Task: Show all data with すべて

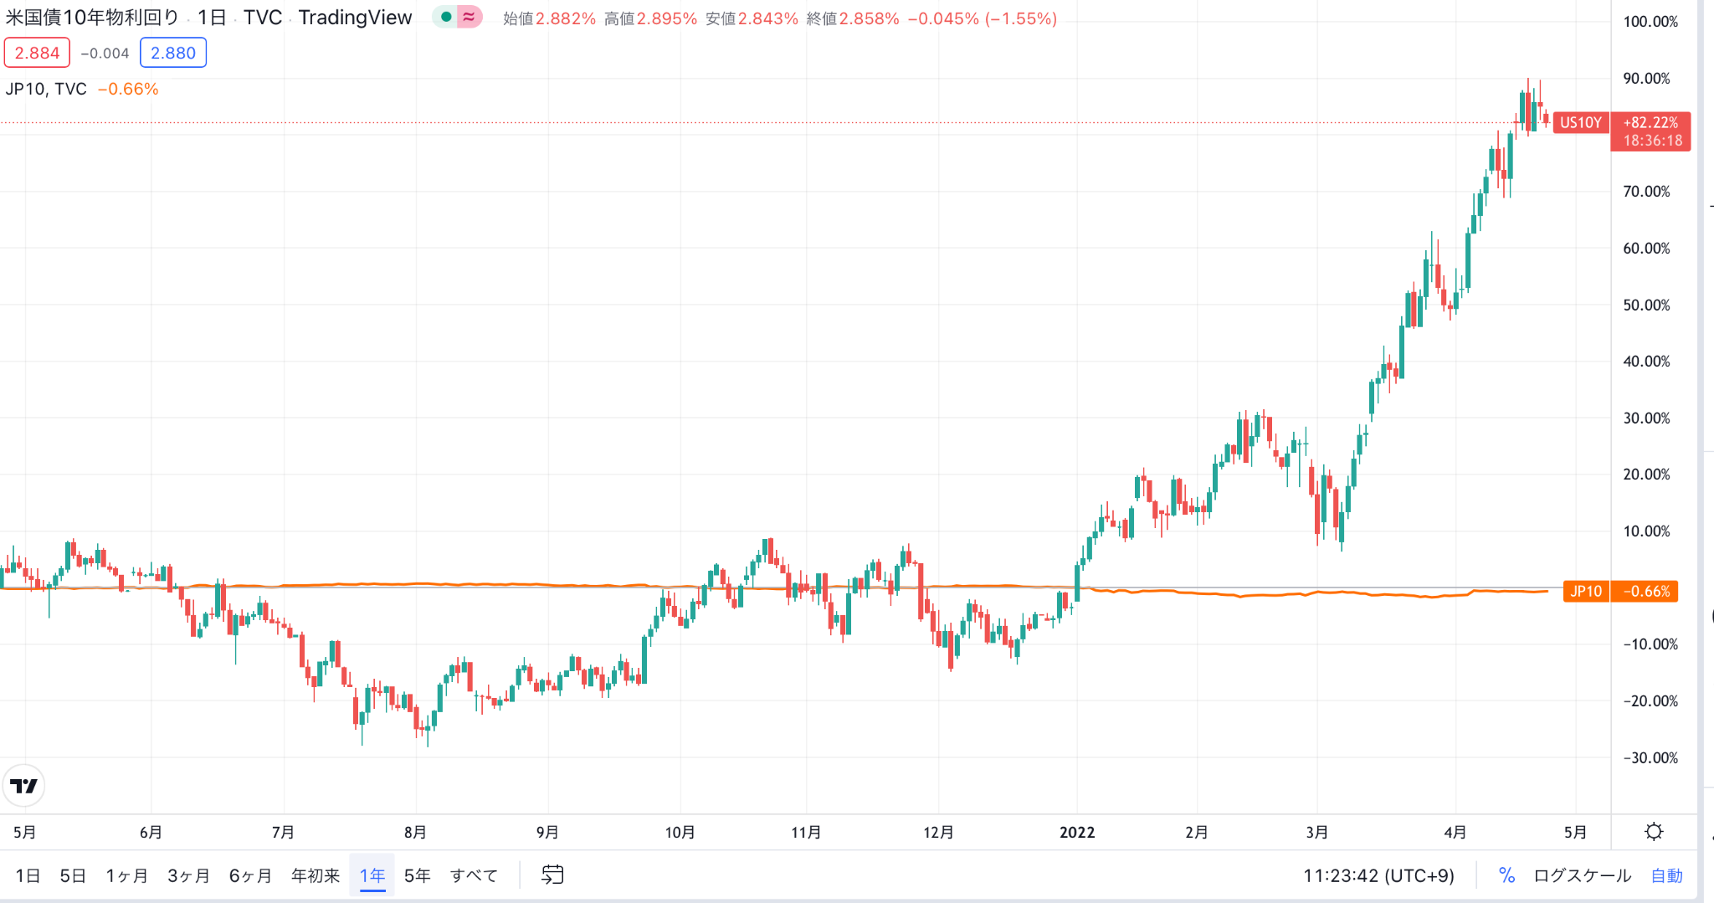Action: 474,875
